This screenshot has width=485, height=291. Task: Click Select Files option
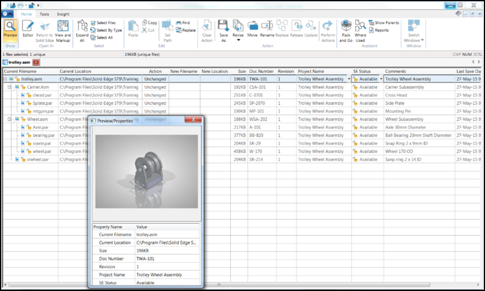(103, 22)
